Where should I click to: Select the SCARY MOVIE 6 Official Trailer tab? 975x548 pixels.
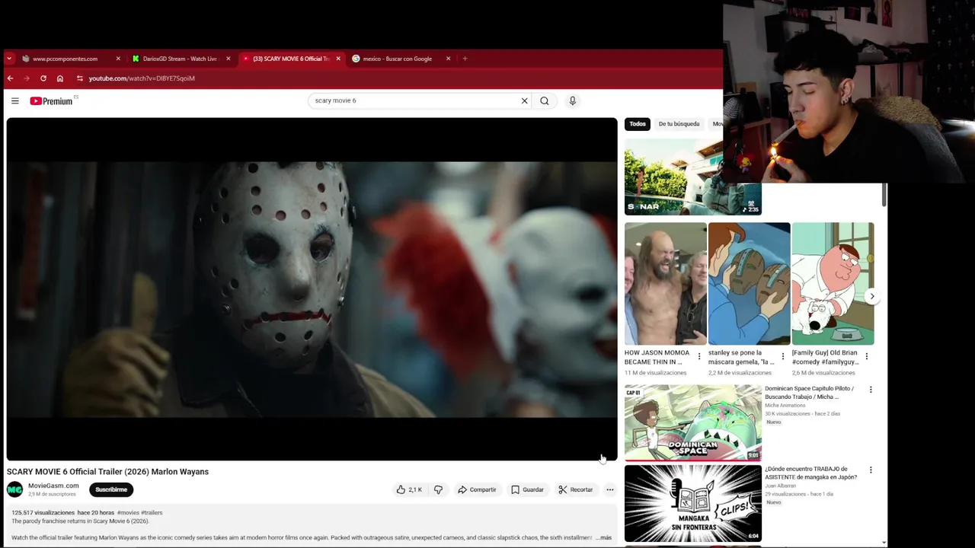tap(290, 59)
